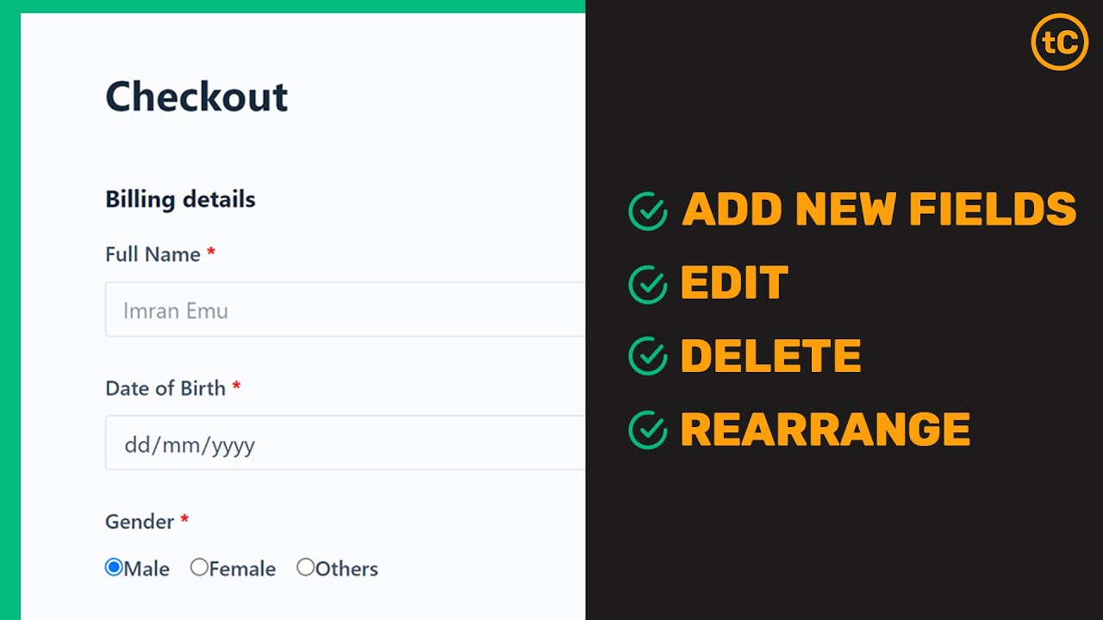Click the red asterisk after Gender
This screenshot has height=620, width=1103.
184,520
